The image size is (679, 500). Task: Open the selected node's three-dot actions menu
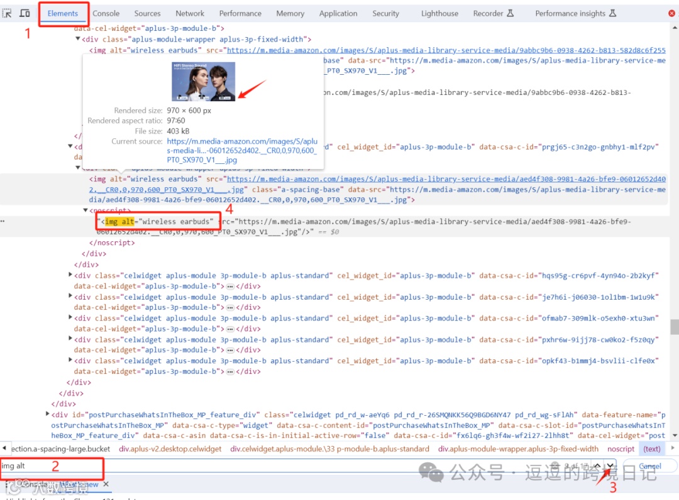(x=3, y=221)
